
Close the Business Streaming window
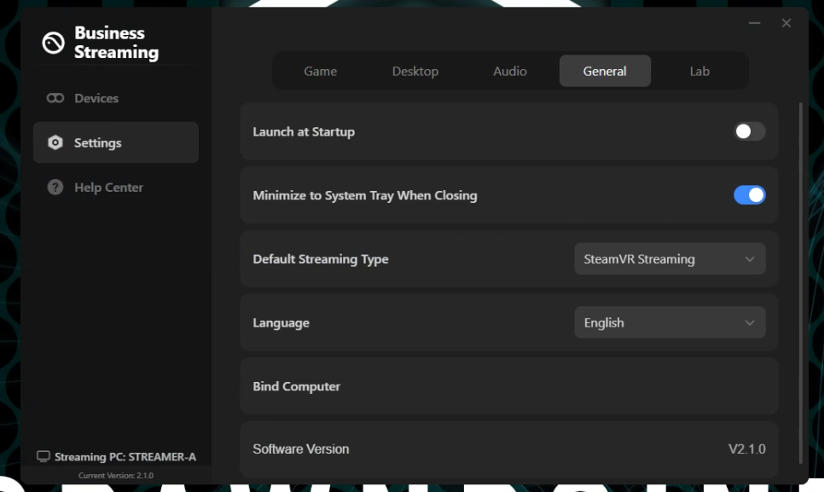786,23
